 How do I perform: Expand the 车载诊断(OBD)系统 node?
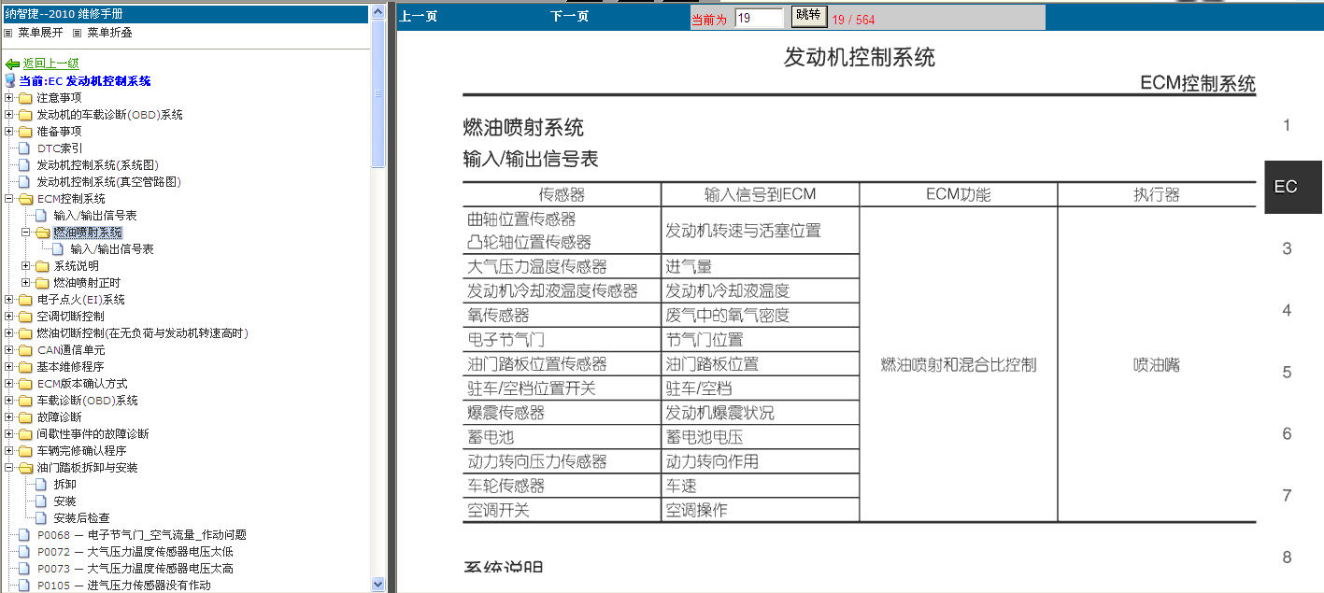[9, 401]
